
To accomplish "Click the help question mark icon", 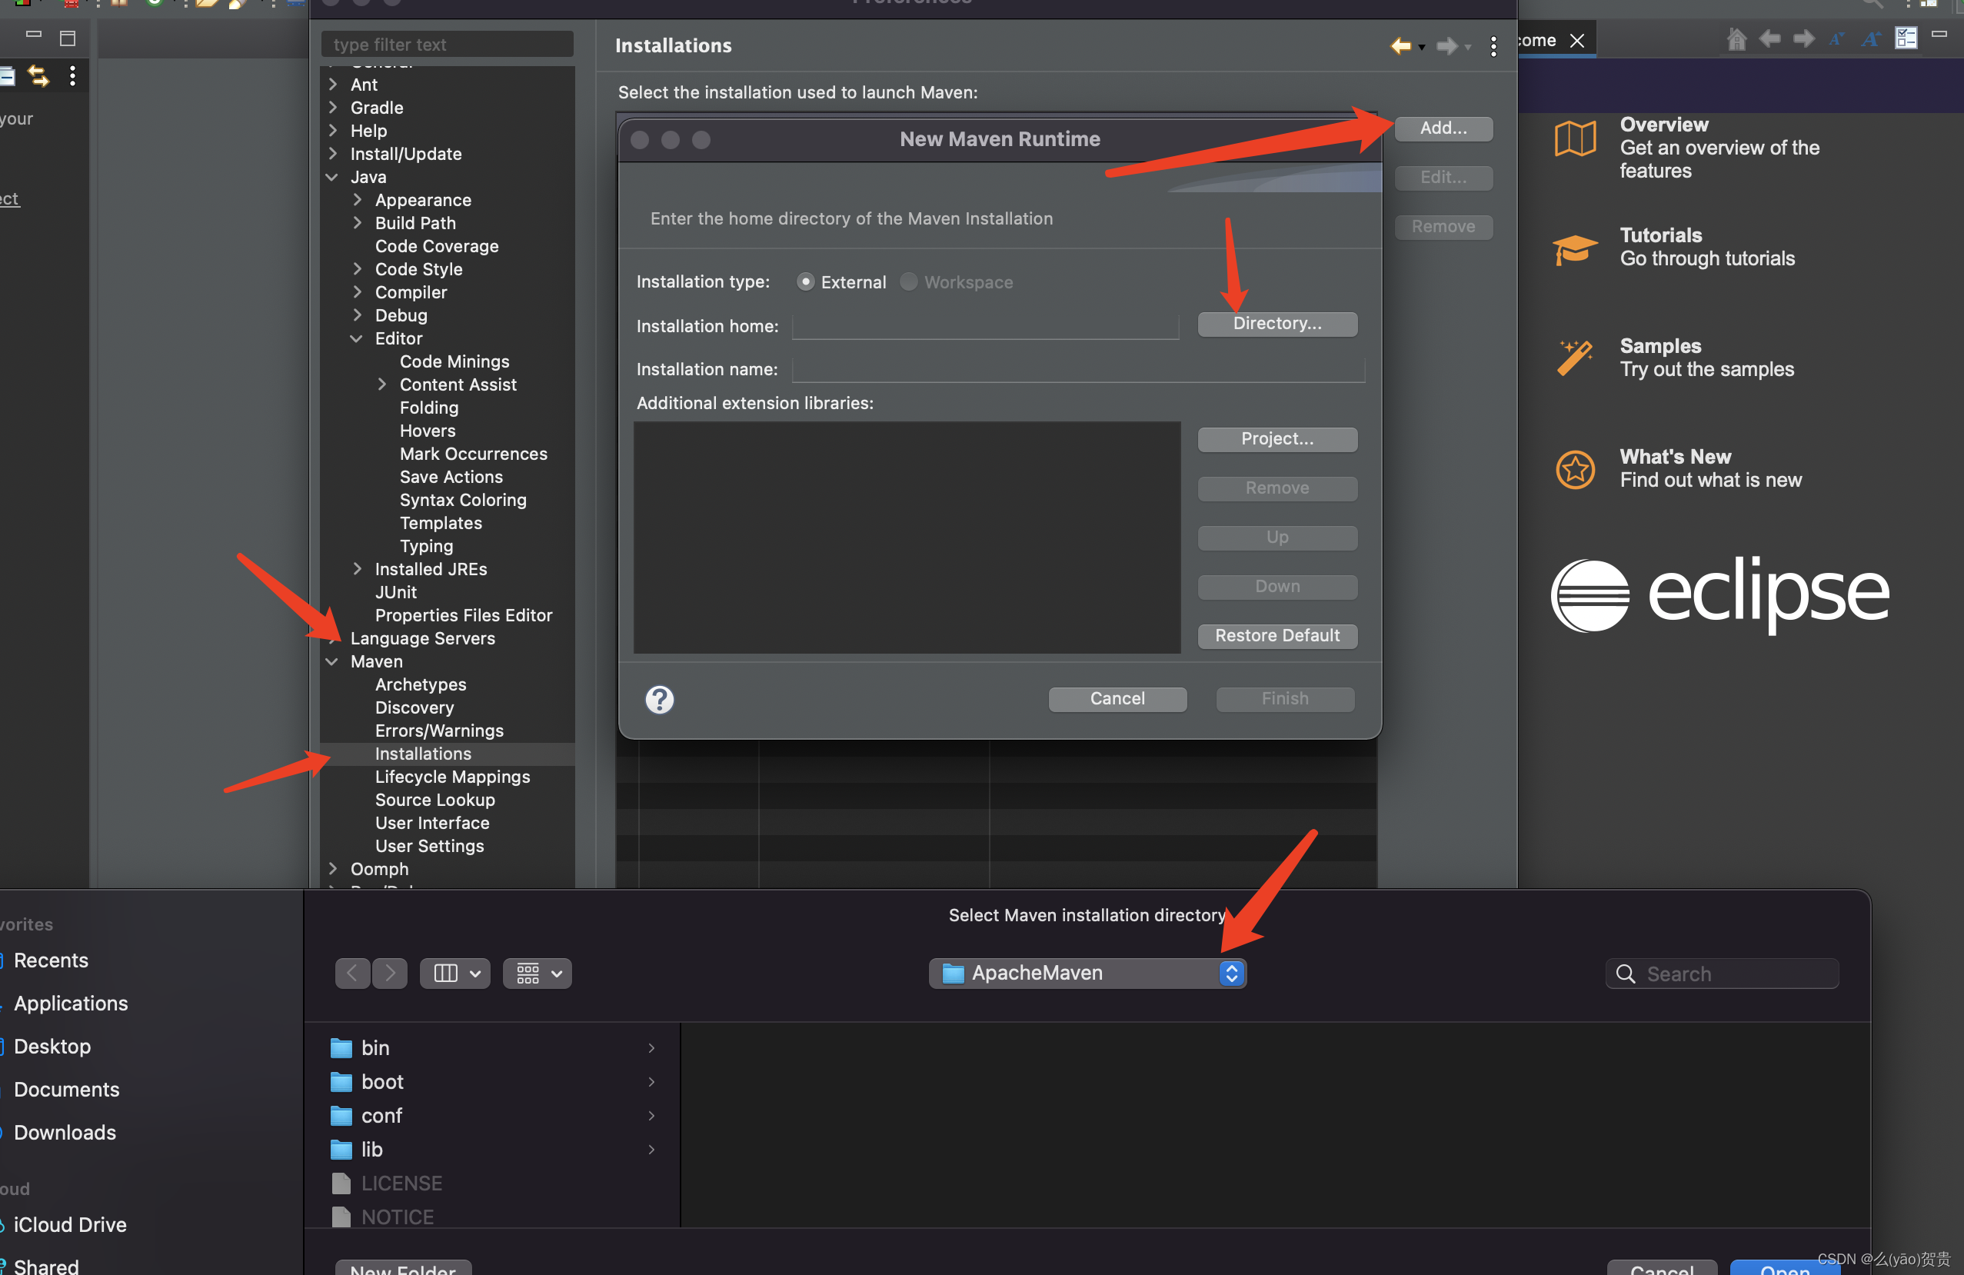I will (x=659, y=699).
